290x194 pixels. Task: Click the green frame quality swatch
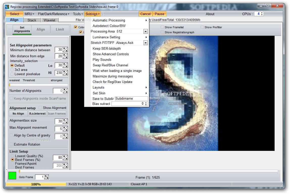pyautogui.click(x=12, y=176)
